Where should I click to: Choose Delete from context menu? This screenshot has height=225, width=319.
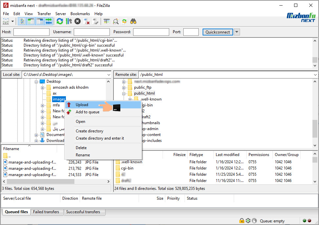tap(103, 148)
